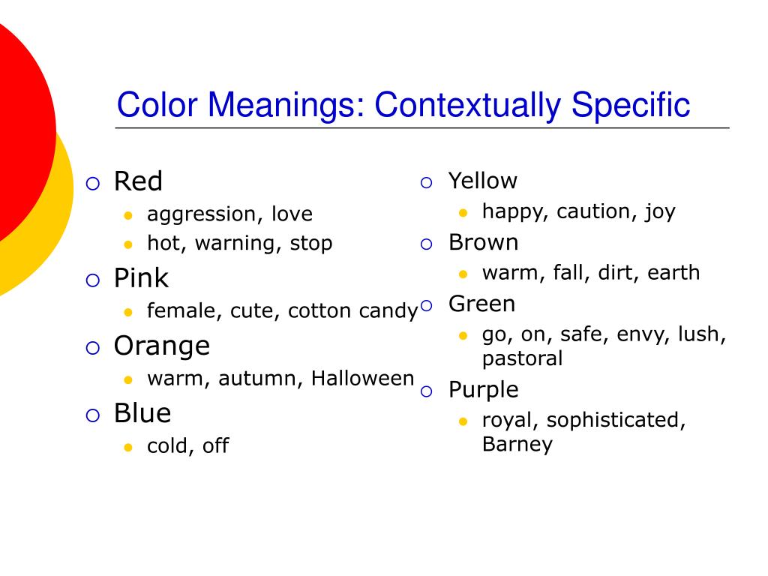Click the hollow bullet beside Purple
Viewport: 768px width, 576px height.
[x=427, y=391]
